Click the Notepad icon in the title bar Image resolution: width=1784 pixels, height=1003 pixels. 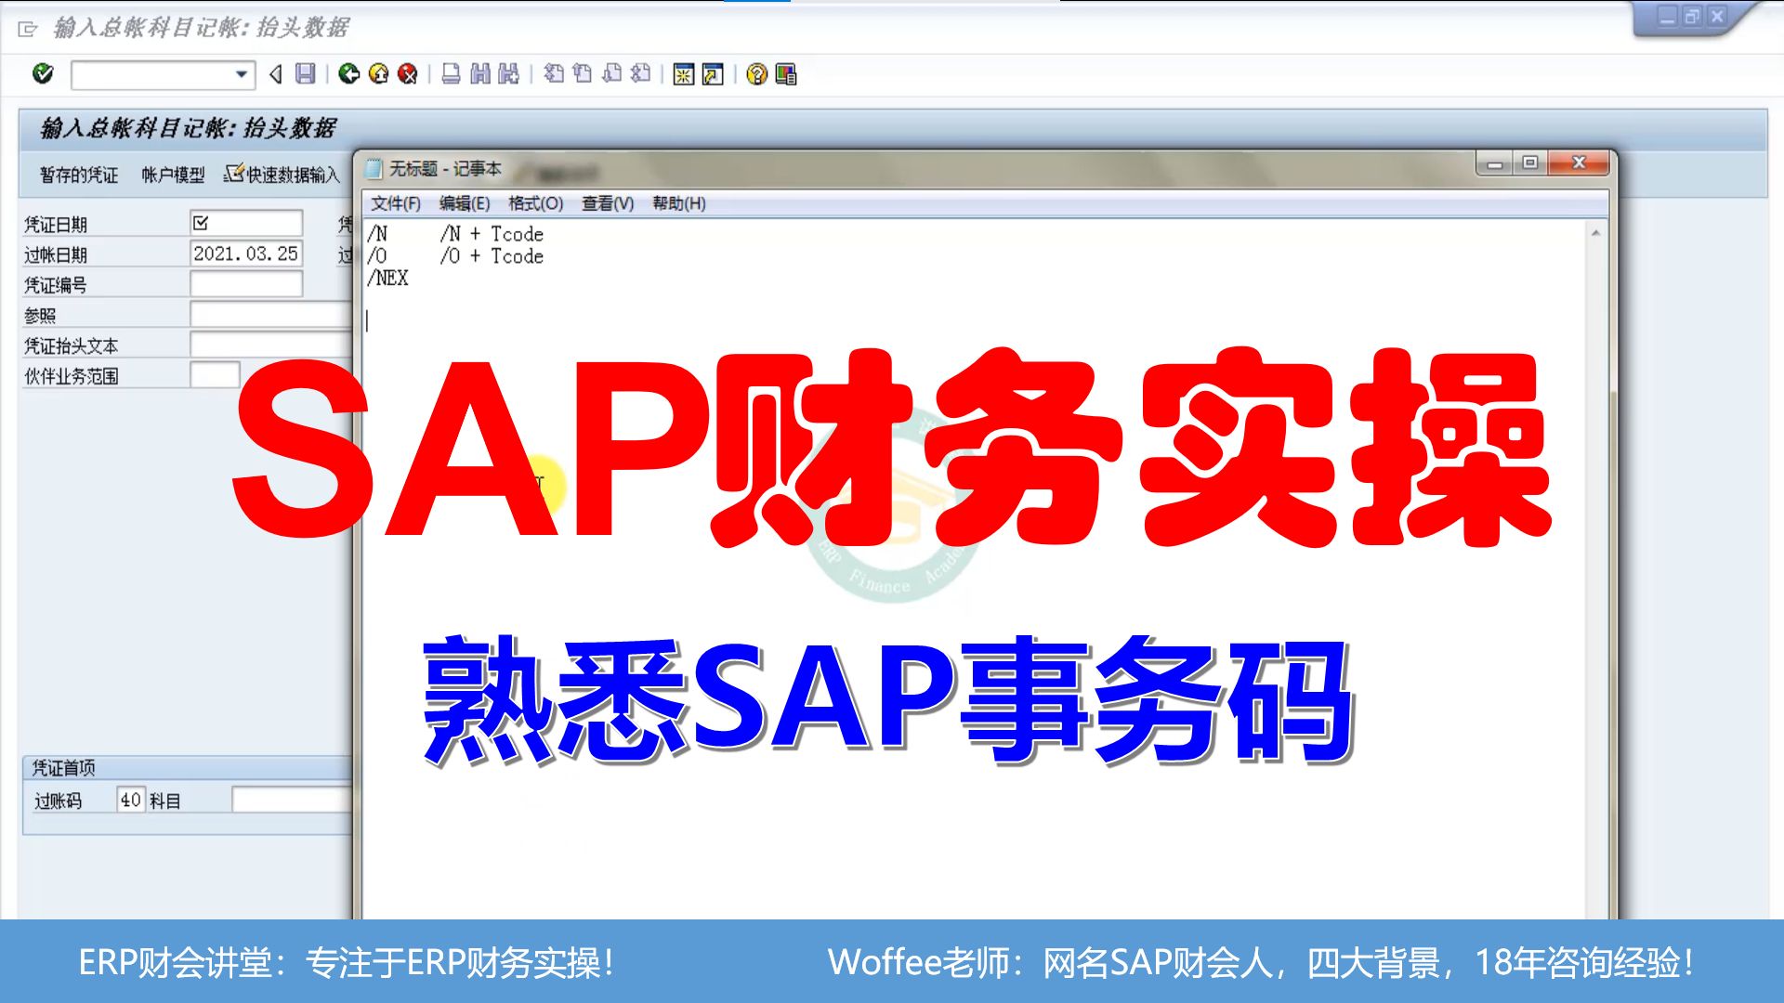(374, 169)
